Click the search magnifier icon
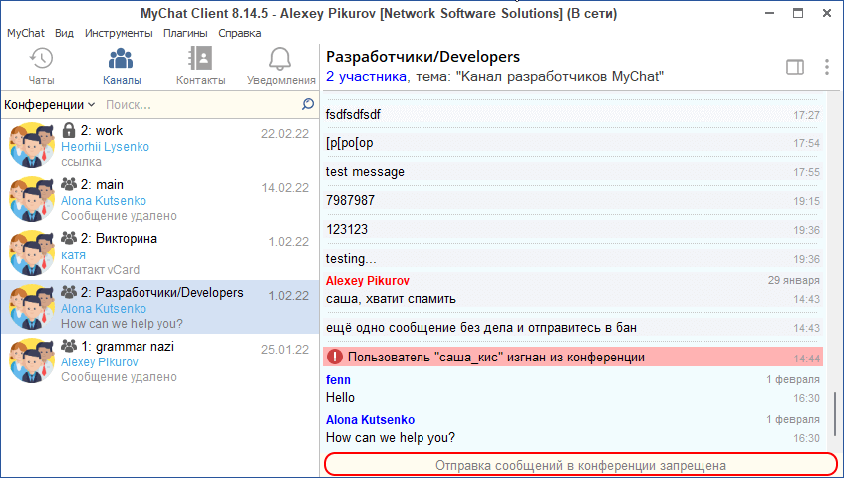844x478 pixels. [308, 104]
